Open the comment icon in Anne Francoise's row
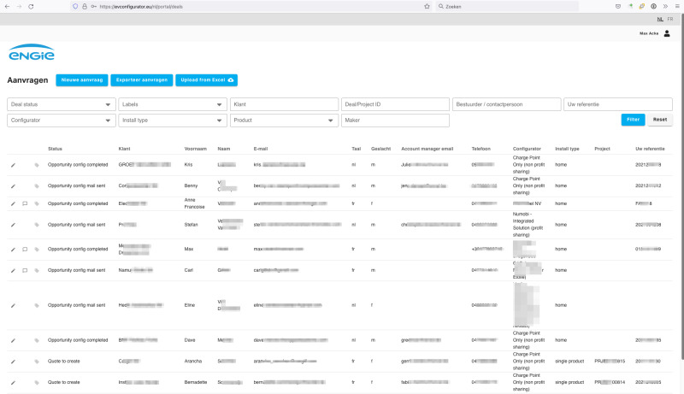Image resolution: width=684 pixels, height=394 pixels. click(25, 203)
